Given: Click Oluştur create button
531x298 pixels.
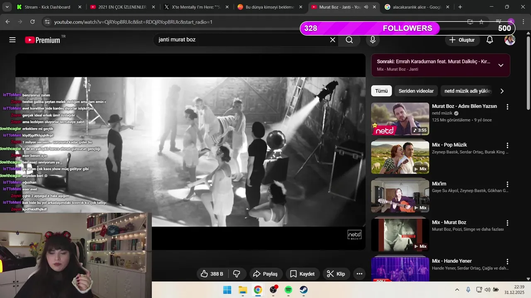Looking at the screenshot, I should tap(462, 40).
